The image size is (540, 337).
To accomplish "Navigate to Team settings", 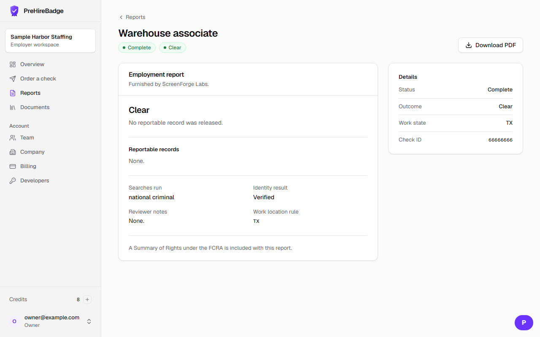I will click(51, 138).
